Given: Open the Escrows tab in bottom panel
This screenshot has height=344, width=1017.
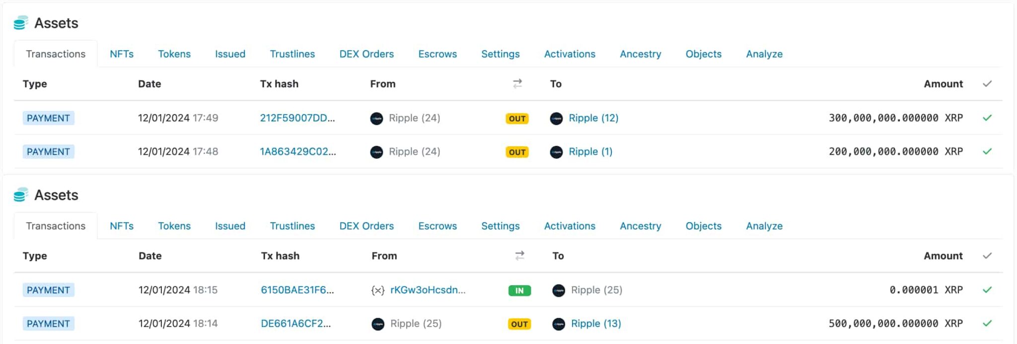Looking at the screenshot, I should pyautogui.click(x=437, y=226).
